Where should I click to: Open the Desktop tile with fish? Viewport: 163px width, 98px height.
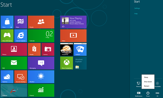point(14,90)
